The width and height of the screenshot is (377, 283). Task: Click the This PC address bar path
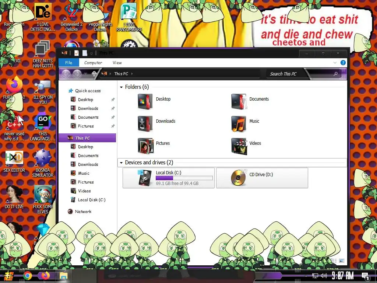(x=121, y=74)
